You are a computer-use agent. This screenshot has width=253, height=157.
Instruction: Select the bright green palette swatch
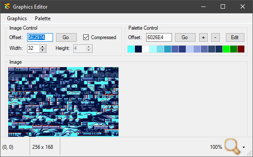[x=226, y=49]
